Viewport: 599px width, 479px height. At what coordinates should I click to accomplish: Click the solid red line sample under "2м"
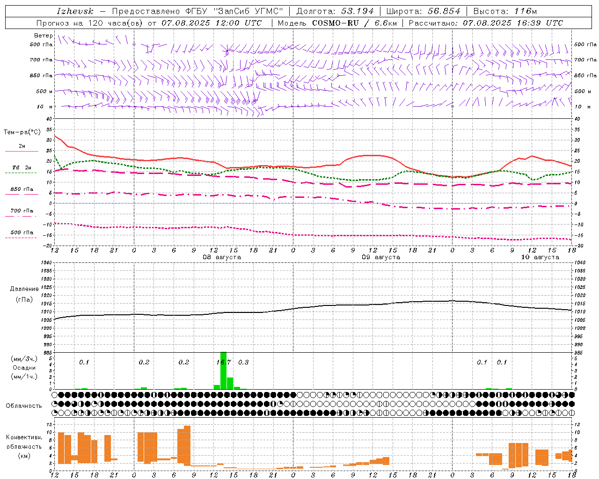point(22,151)
